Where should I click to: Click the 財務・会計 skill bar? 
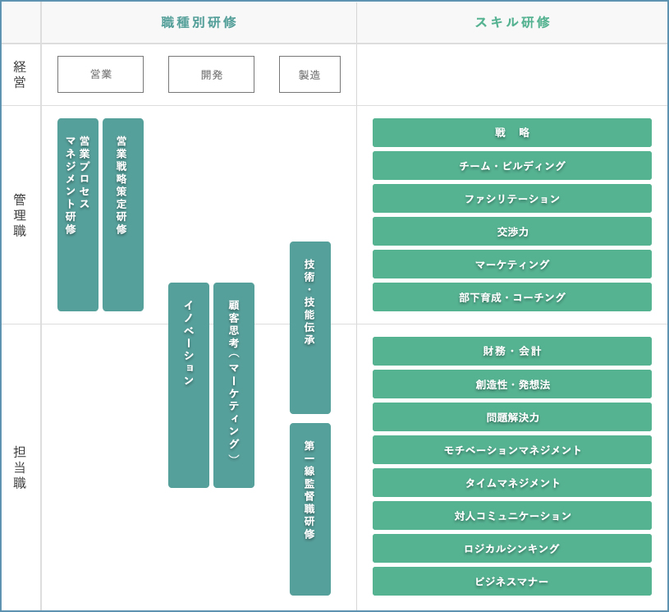tap(512, 351)
